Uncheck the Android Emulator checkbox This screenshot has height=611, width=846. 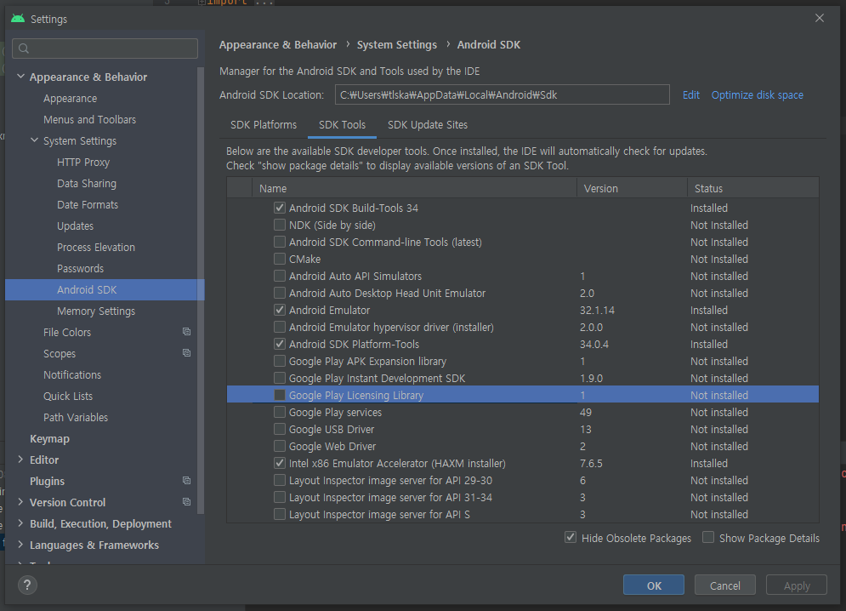point(280,310)
